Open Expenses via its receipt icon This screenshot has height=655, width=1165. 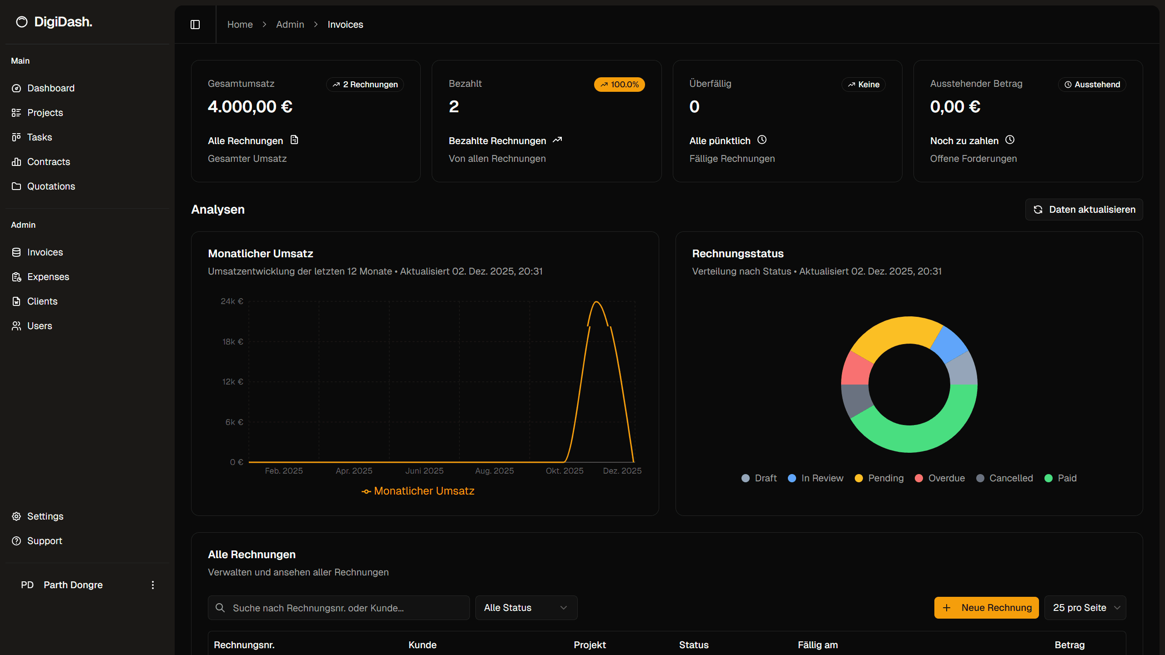(x=16, y=277)
